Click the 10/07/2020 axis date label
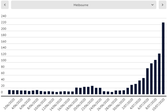This screenshot has width=167, height=112. coord(158,104)
